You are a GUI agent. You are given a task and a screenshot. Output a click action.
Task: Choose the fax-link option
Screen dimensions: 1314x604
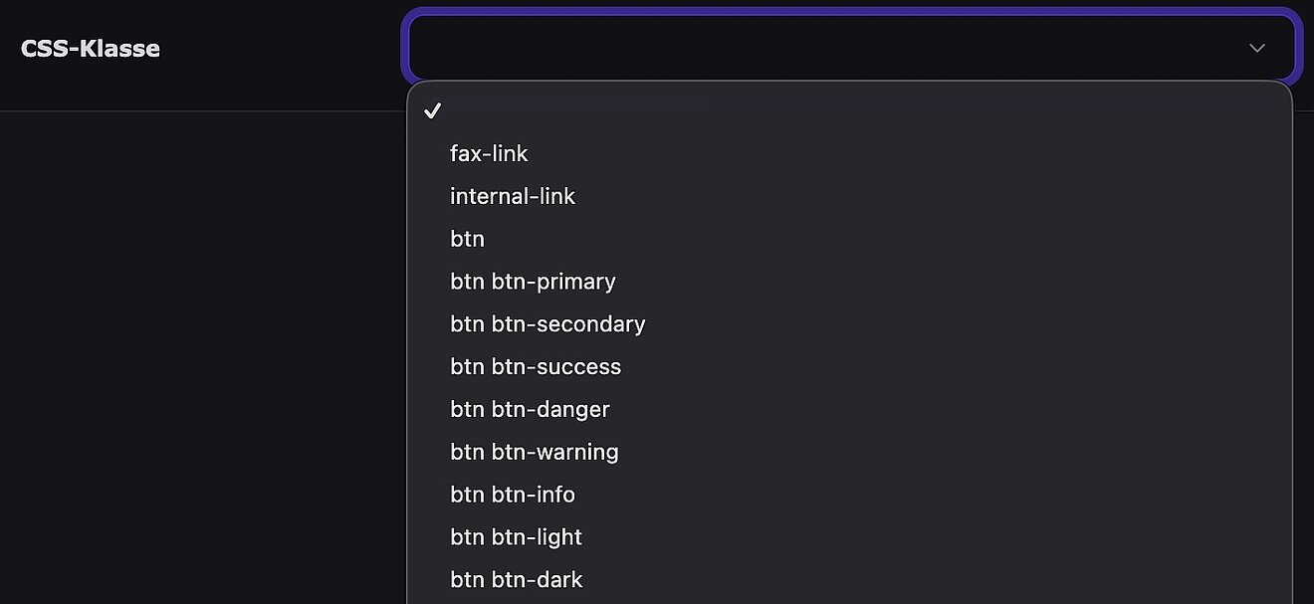click(489, 153)
